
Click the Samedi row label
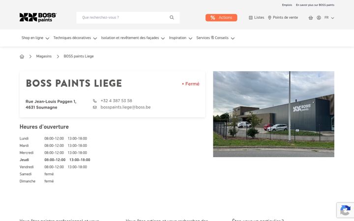26,174
